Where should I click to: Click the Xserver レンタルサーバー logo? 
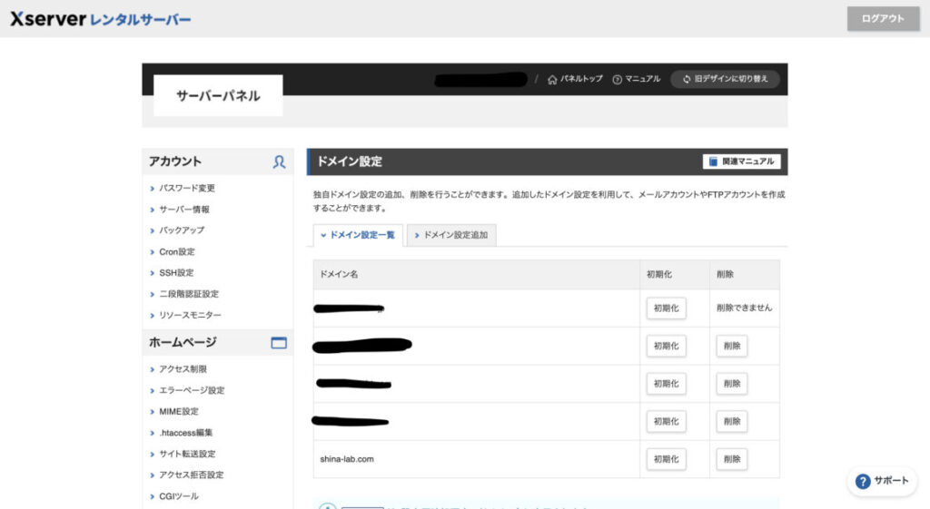(100, 19)
